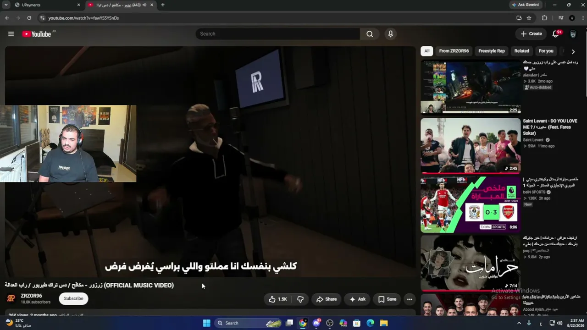Viewport: 587px width, 330px height.
Task: Like the video (1.5K)
Action: point(277,299)
